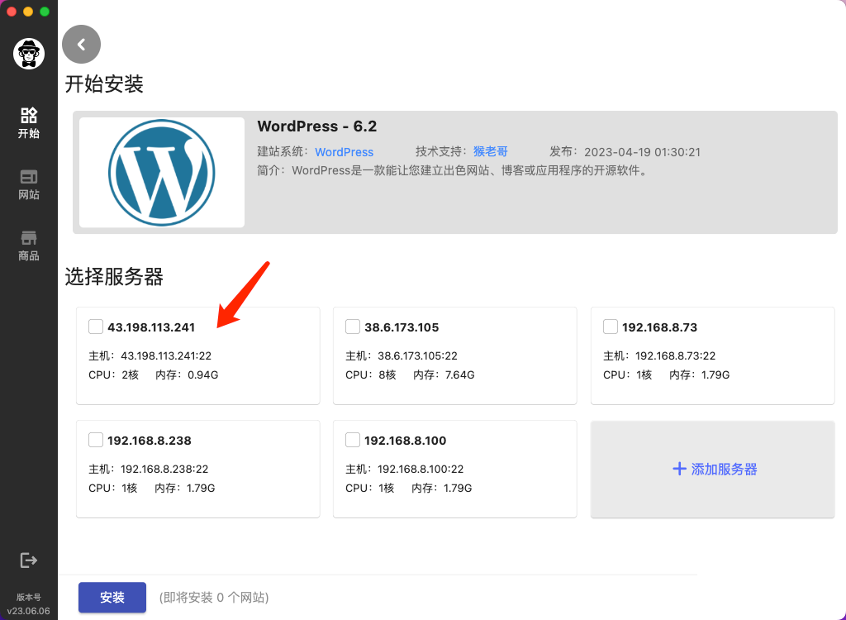This screenshot has width=846, height=620.
Task: Open the 开始 sidebar section
Action: tap(29, 122)
